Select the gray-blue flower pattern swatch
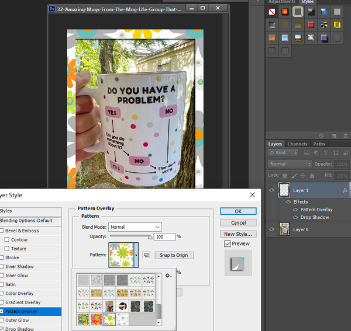 [83, 319]
